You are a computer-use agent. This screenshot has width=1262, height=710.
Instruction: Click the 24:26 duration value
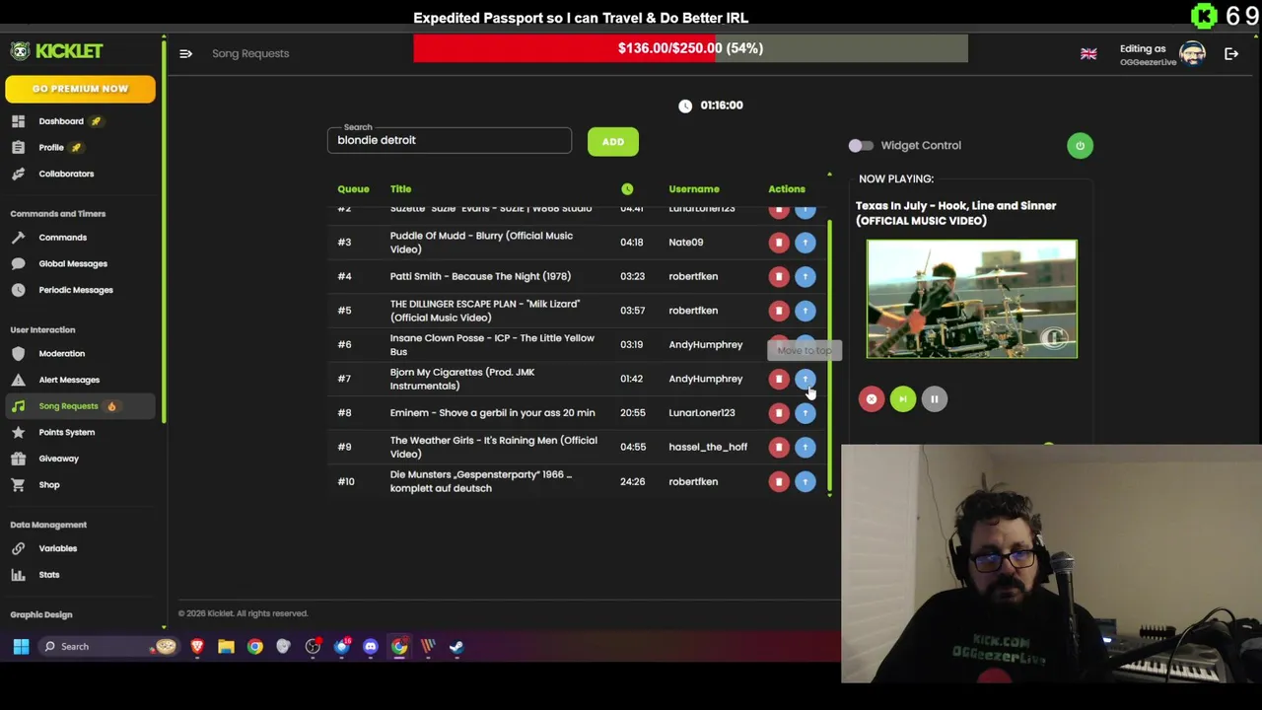(632, 481)
